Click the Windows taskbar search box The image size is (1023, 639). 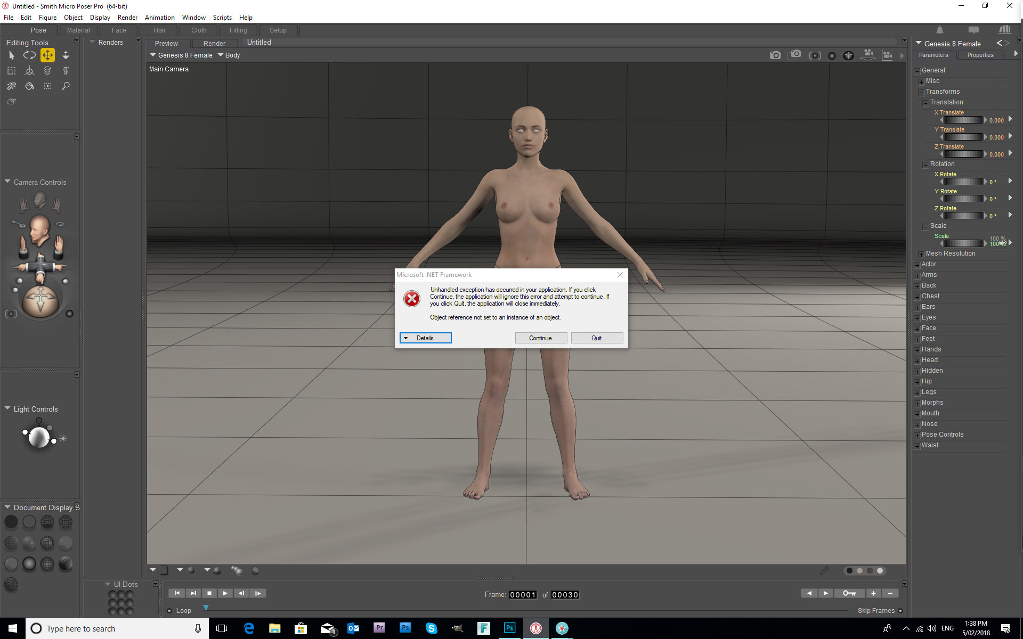pos(117,628)
